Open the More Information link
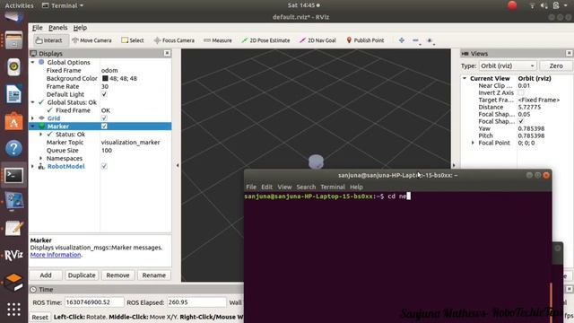This screenshot has width=574, height=323. 56,255
